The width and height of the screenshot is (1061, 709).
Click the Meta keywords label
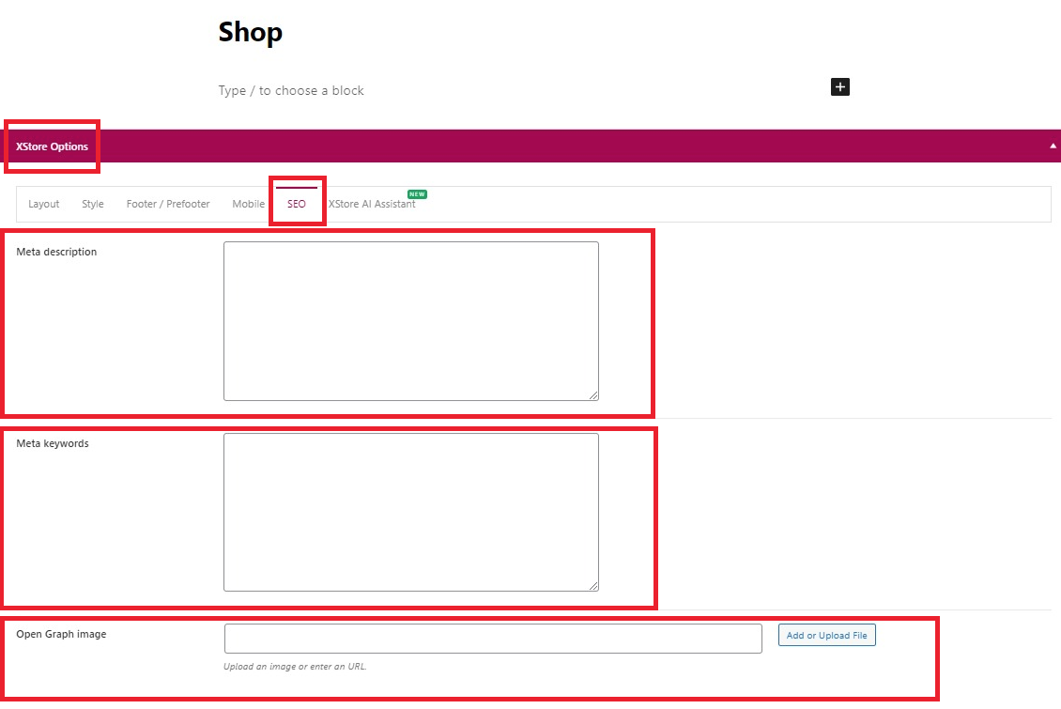click(x=52, y=443)
